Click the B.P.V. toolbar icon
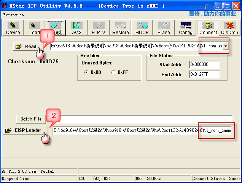Viewport: 242px width, 183px height. click(x=99, y=28)
